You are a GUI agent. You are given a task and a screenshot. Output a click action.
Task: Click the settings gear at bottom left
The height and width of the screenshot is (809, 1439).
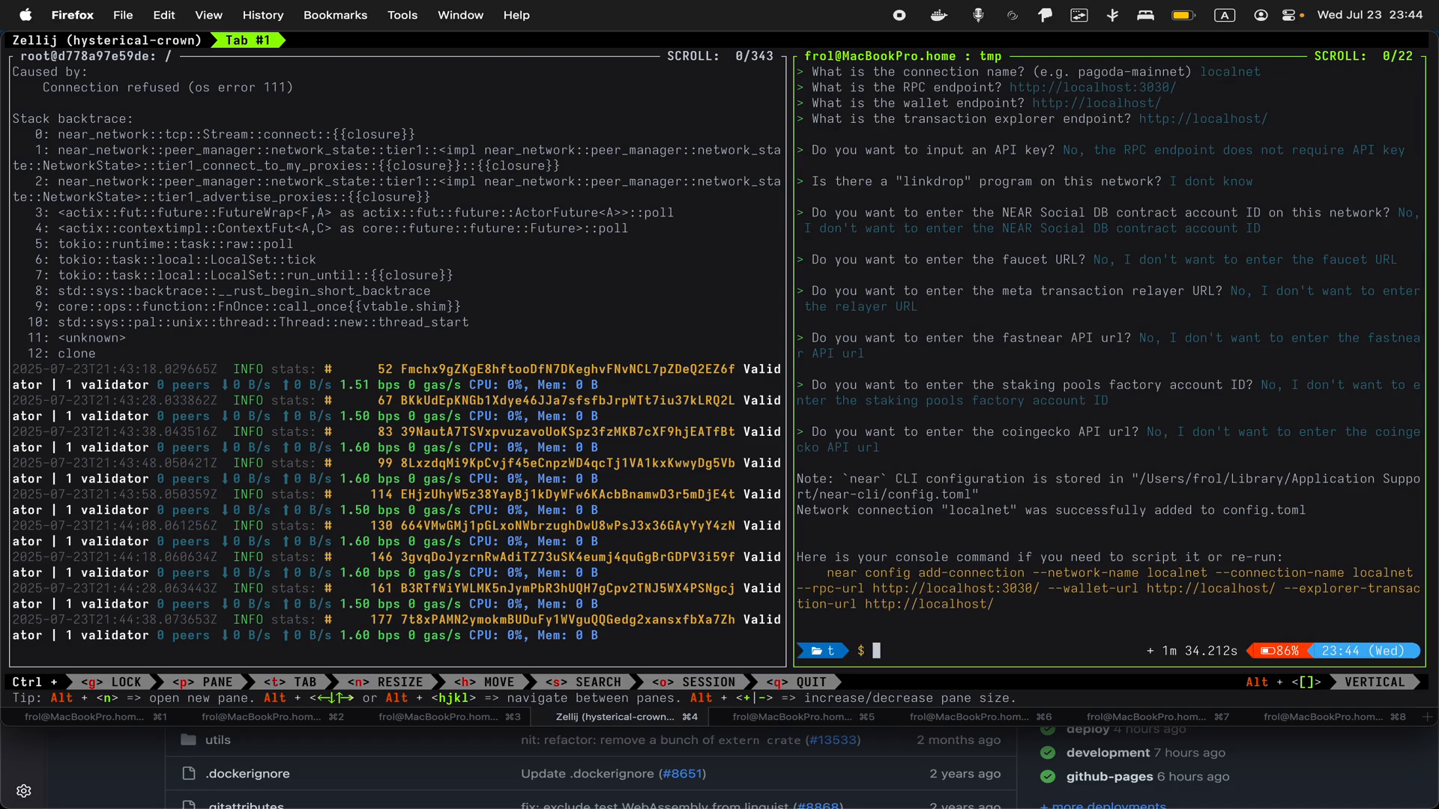[25, 791]
